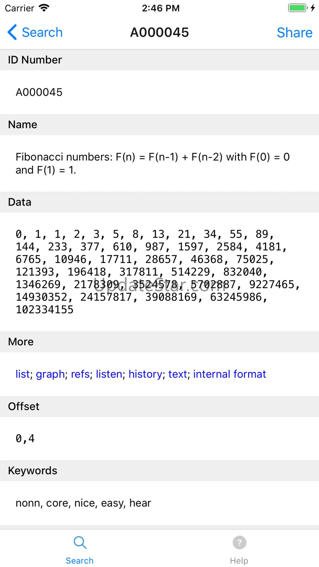Open the "text" link
319x567 pixels.
coord(177,374)
